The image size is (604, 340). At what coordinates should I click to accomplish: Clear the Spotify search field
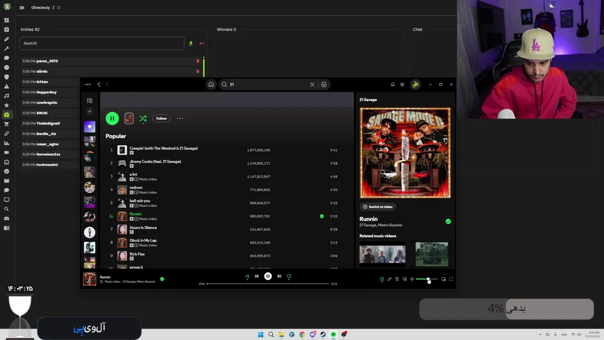(x=312, y=85)
